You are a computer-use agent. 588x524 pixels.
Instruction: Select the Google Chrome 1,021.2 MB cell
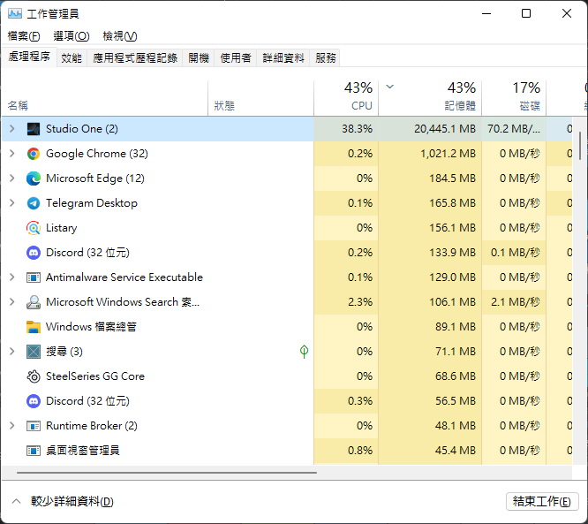(x=430, y=154)
